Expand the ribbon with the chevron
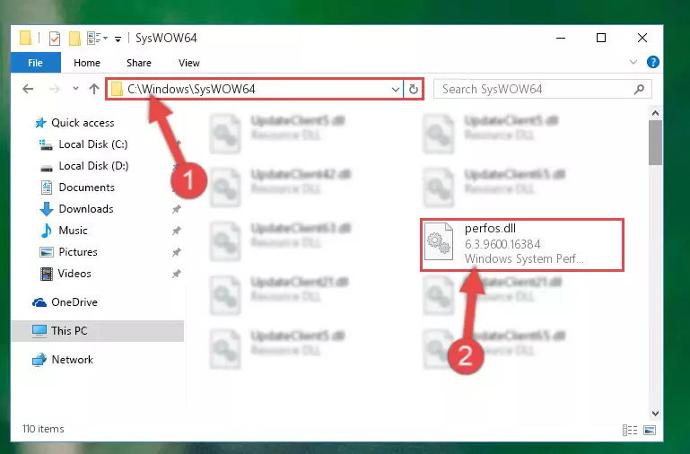Viewport: 690px width, 454px height. [x=633, y=62]
